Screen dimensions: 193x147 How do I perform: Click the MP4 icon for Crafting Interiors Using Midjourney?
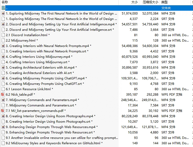point(3,57)
